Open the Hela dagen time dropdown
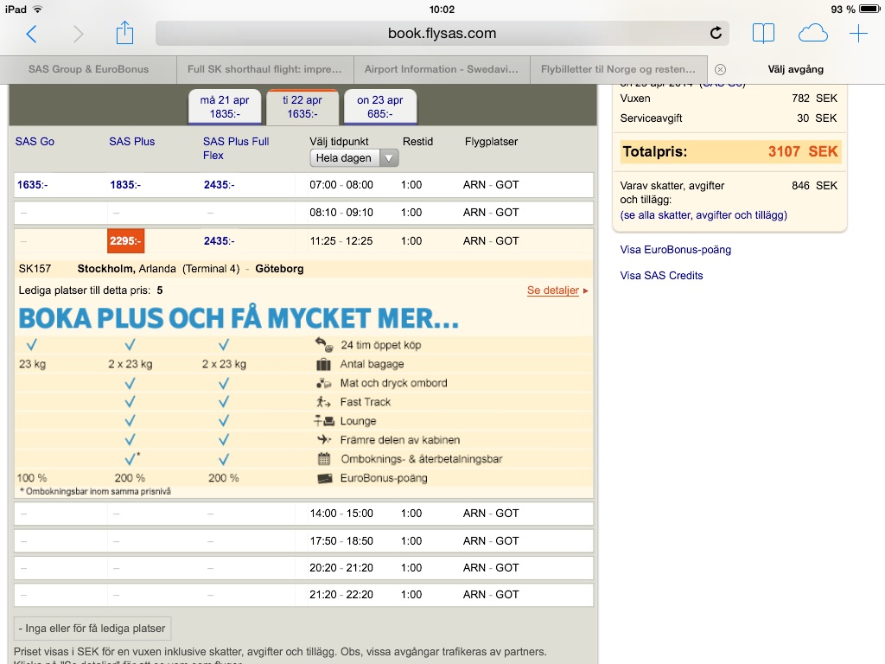Image resolution: width=885 pixels, height=664 pixels. tap(354, 158)
